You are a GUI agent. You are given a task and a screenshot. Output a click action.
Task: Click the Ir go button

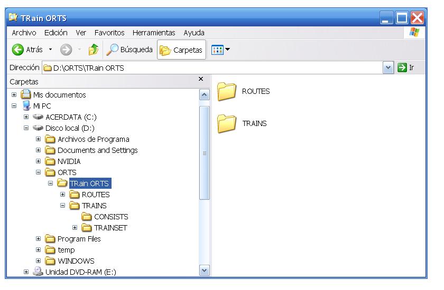tap(405, 68)
